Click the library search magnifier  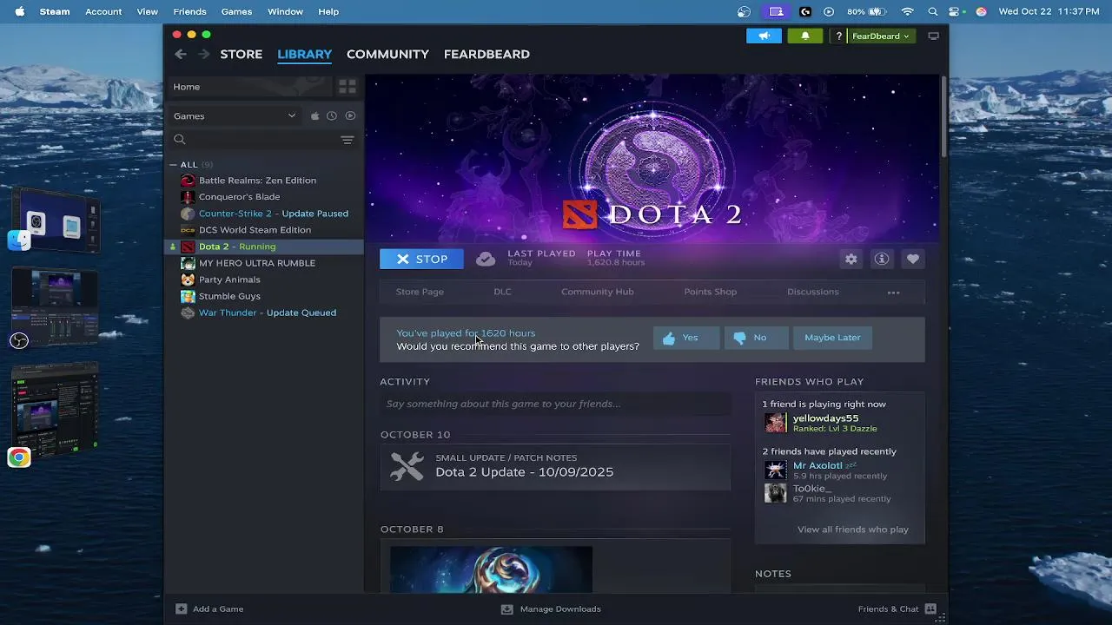(180, 140)
